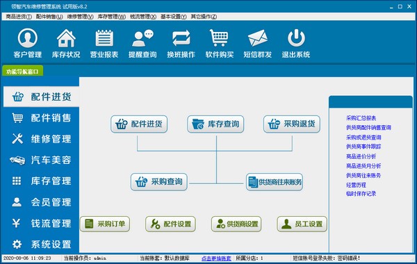This screenshot has height=264, width=417.
Task: Open 客户管理 customer management icon
Action: [x=27, y=44]
